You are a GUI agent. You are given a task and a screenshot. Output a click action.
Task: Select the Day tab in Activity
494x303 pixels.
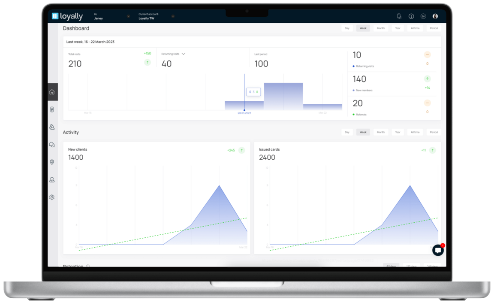click(x=347, y=133)
